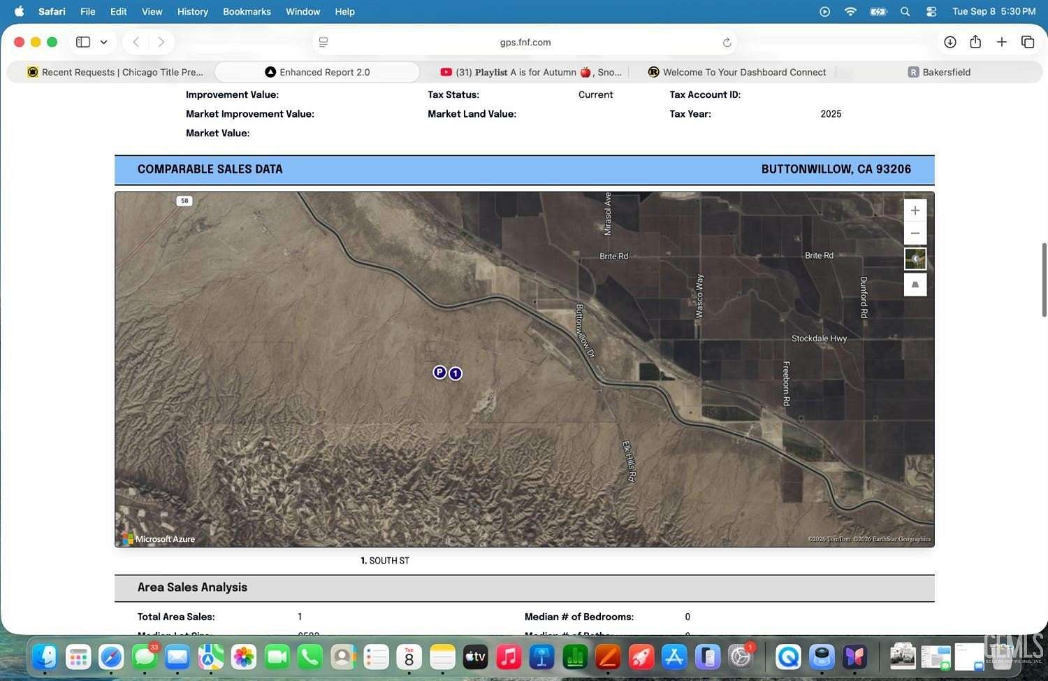Click the gps.fnf.com address field

pos(525,42)
